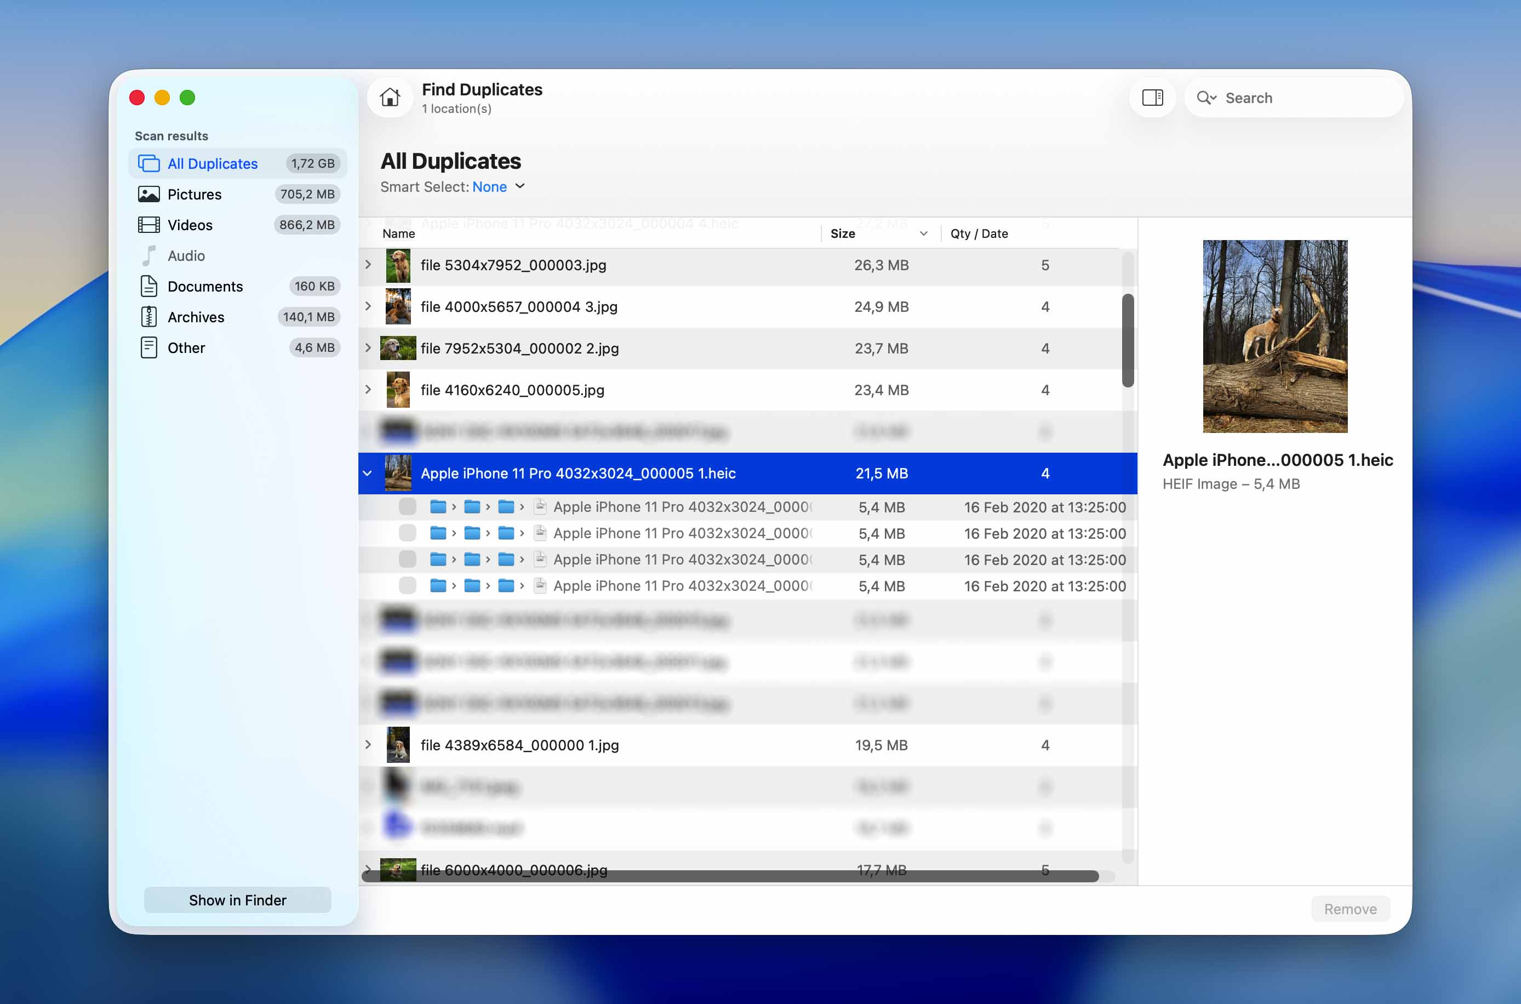Click the 21,5 MB size of selected group
Screen dimensions: 1521x1004
(x=882, y=473)
